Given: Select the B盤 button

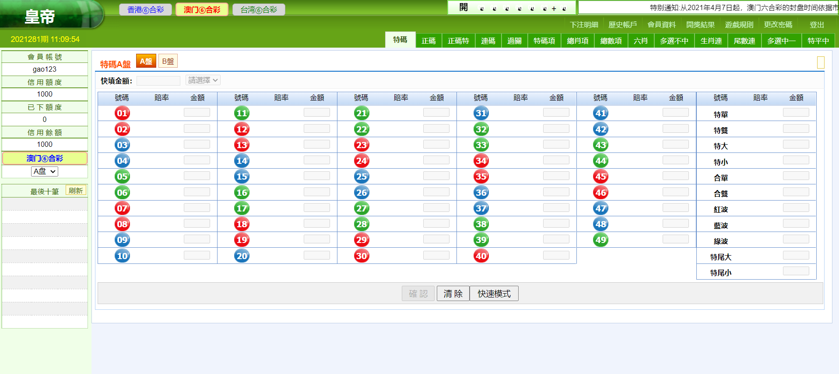Looking at the screenshot, I should point(168,61).
